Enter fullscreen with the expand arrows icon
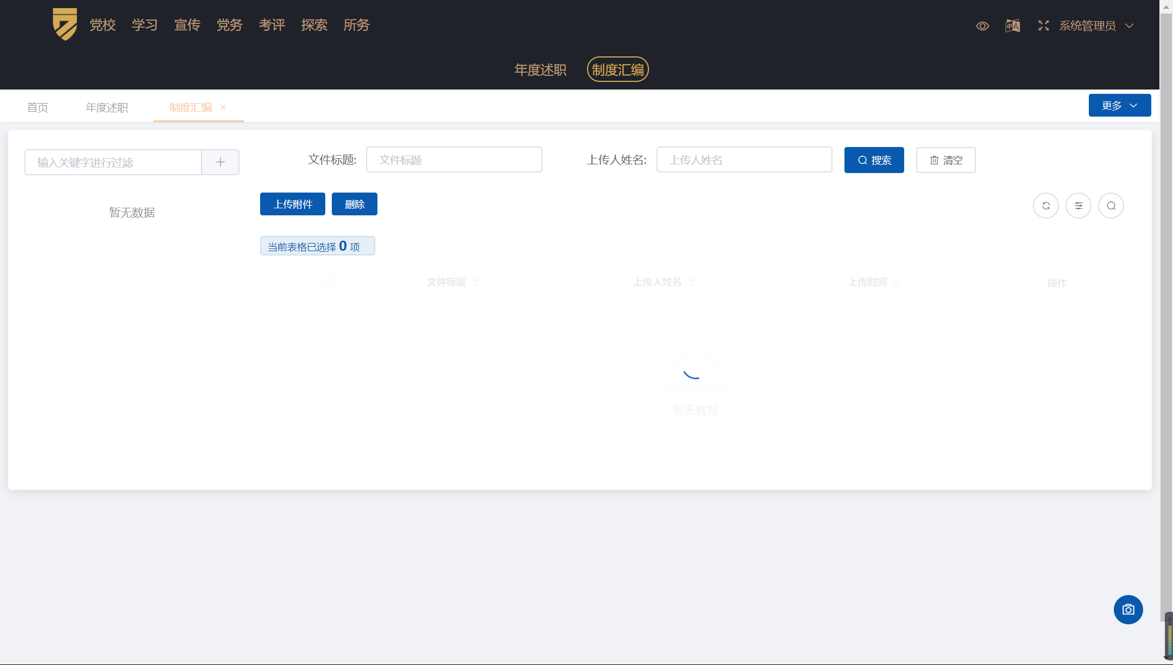The image size is (1173, 665). [x=1043, y=26]
